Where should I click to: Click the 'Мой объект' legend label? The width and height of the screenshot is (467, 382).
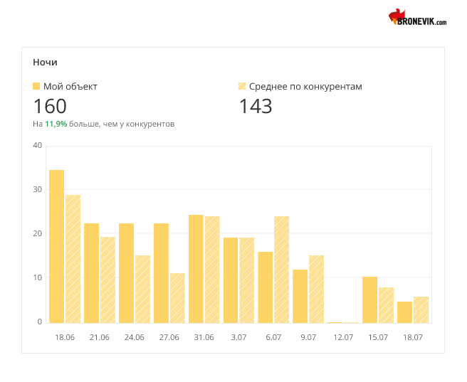70,87
